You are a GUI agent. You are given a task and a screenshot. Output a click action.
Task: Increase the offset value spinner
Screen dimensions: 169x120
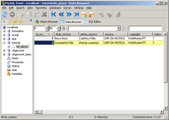click(47, 27)
